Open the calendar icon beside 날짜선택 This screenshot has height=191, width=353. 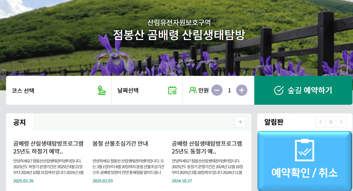(172, 90)
